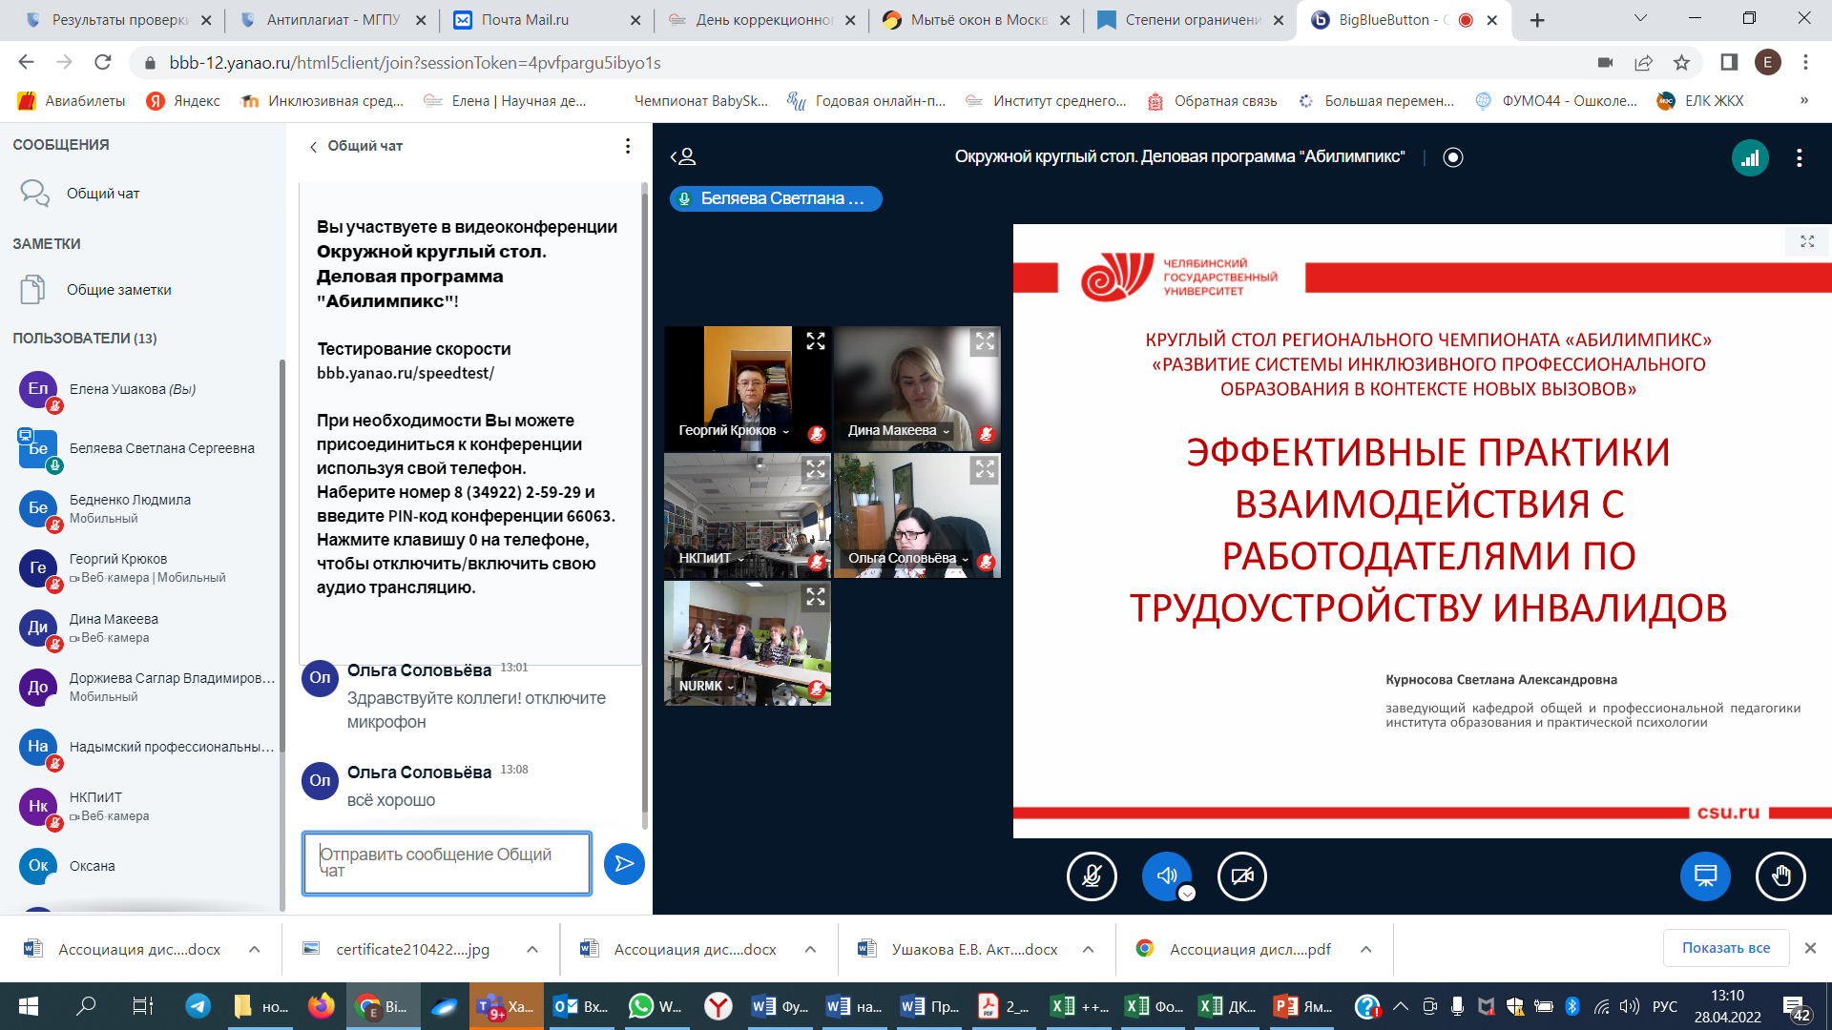The width and height of the screenshot is (1832, 1030).
Task: Toggle microphone mute button
Action: point(1092,875)
